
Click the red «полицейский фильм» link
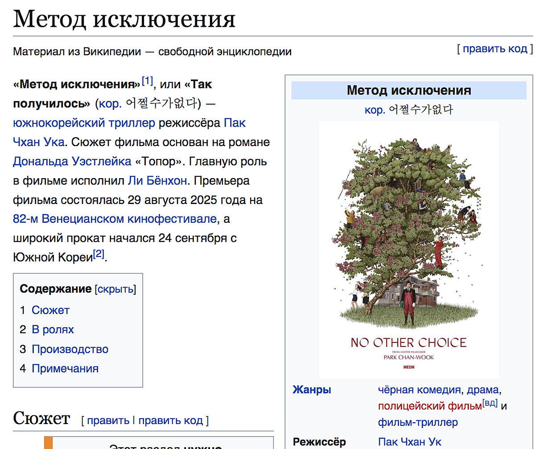(429, 406)
